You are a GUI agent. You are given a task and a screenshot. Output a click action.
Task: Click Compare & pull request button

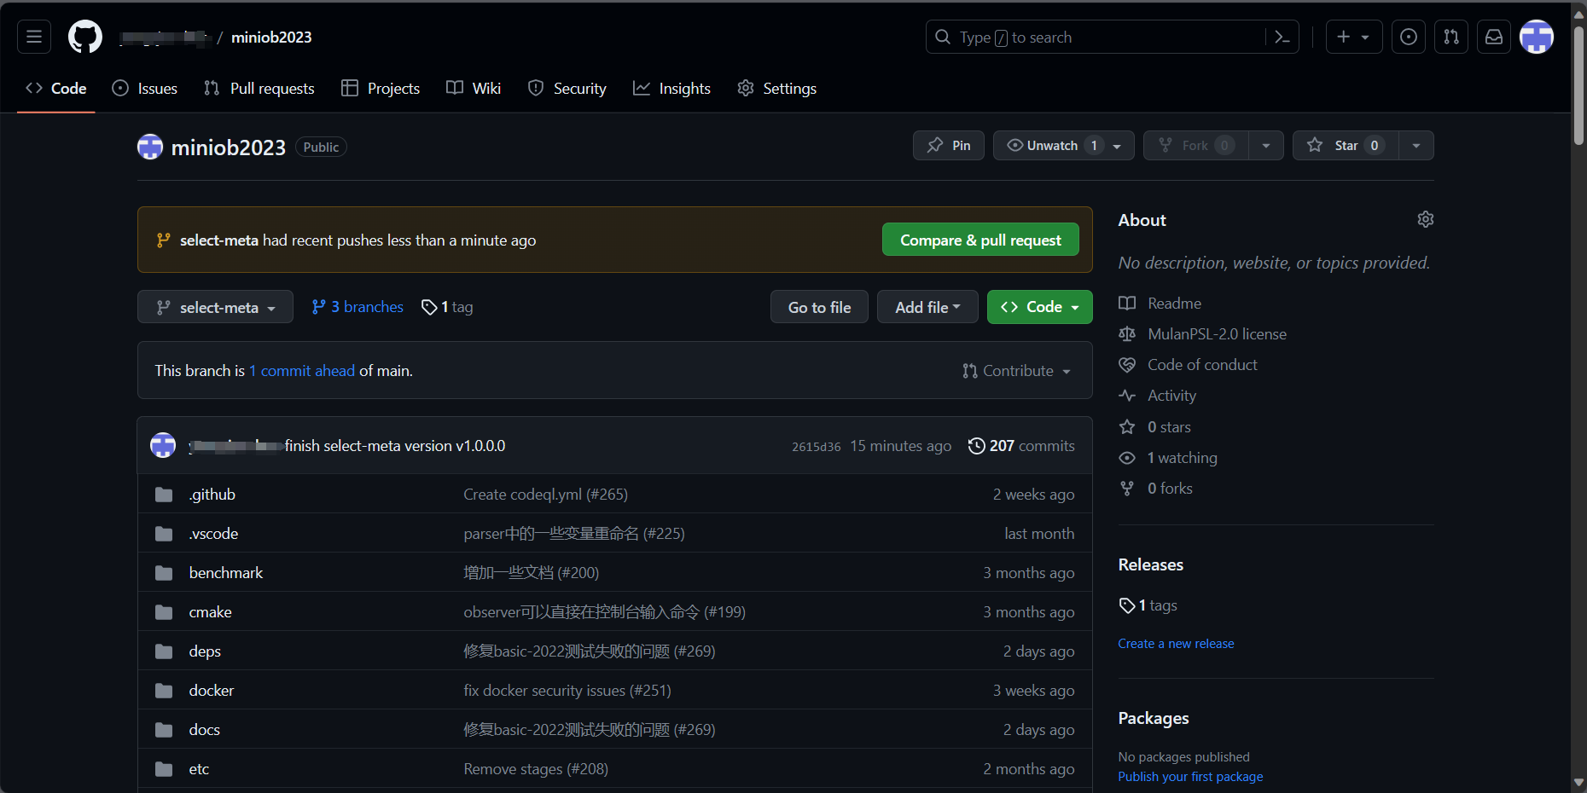pos(980,240)
